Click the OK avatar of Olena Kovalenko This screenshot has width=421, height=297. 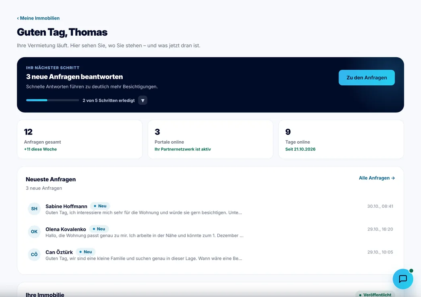34,232
